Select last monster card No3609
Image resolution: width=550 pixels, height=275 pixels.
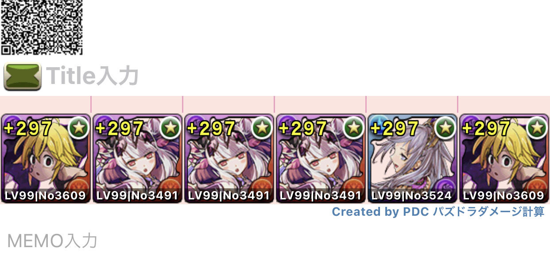tap(504, 159)
